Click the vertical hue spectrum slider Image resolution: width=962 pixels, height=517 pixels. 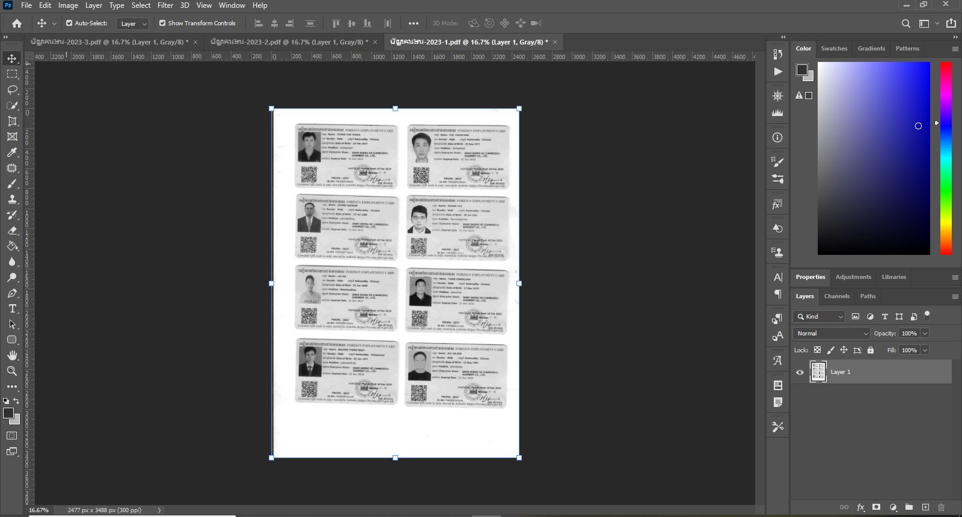tap(946, 158)
